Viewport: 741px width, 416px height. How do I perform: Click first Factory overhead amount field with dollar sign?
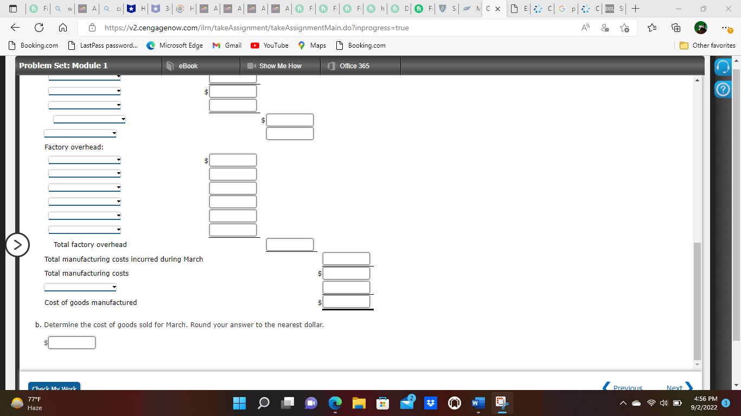coord(233,160)
